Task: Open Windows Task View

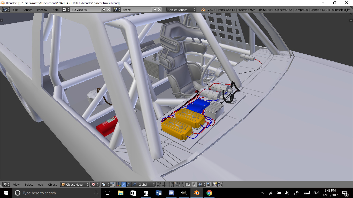Action: click(108, 193)
